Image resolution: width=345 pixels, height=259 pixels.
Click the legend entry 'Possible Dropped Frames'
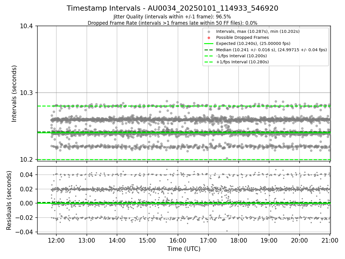click(242, 37)
